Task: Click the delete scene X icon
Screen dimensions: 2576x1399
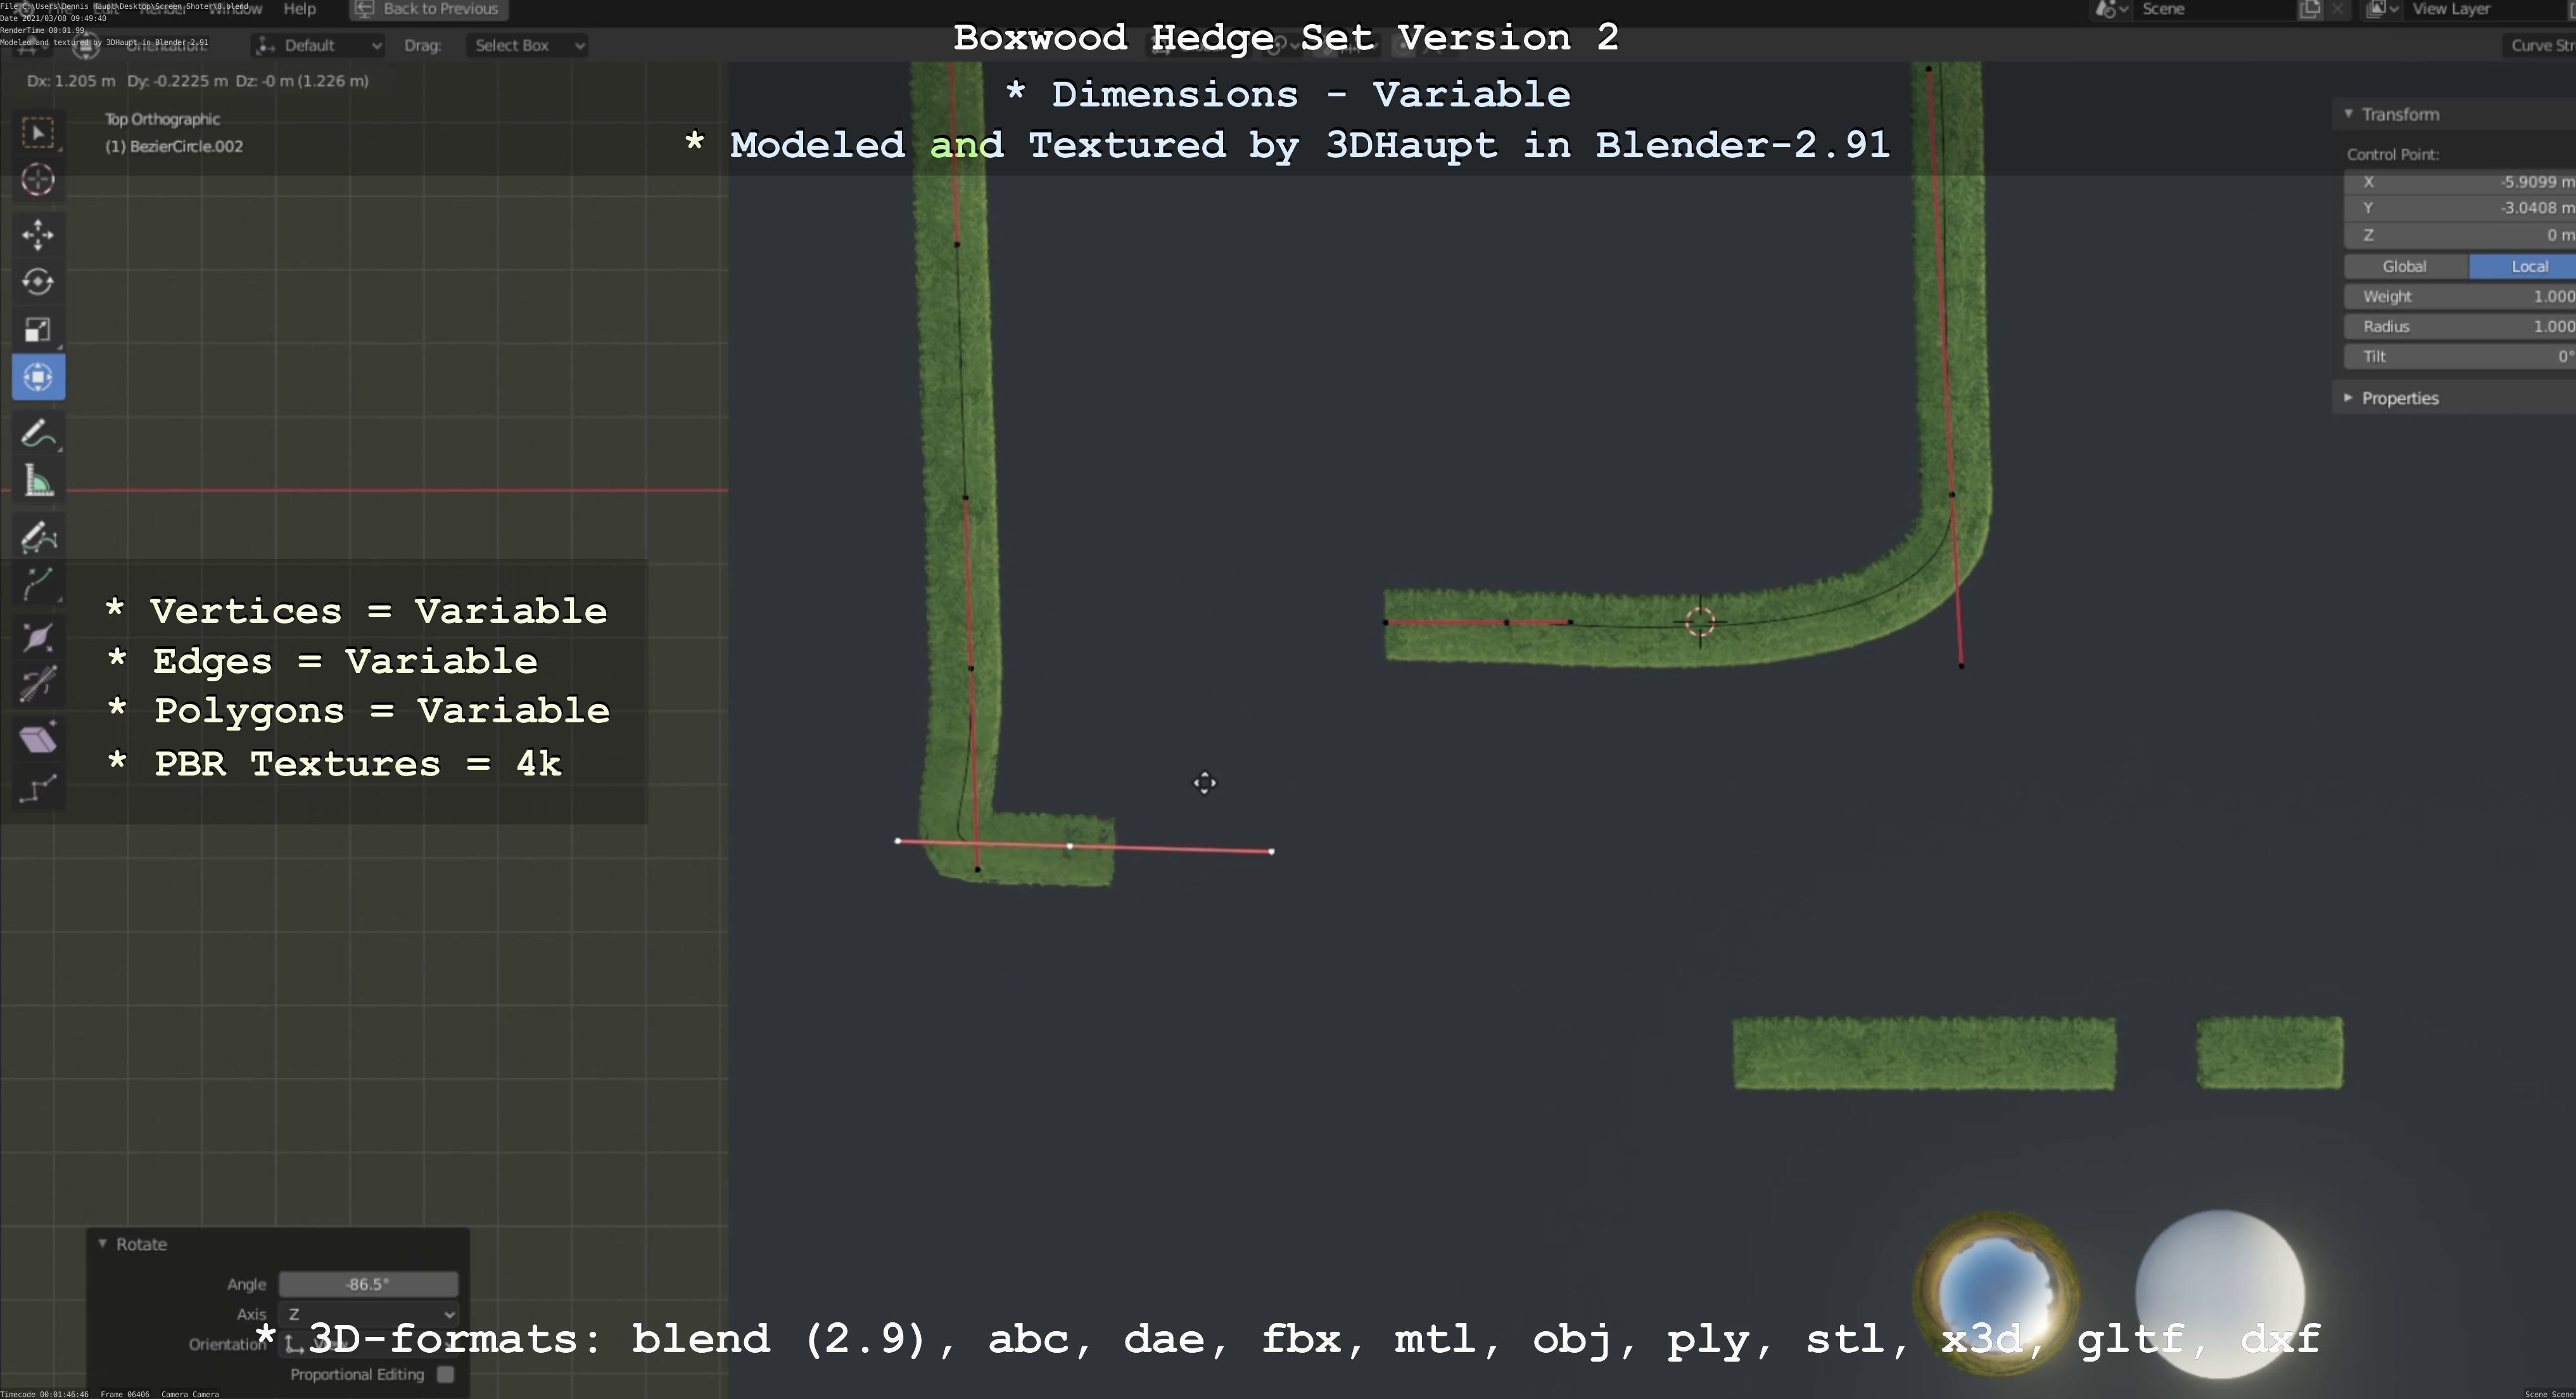Action: tap(2337, 9)
